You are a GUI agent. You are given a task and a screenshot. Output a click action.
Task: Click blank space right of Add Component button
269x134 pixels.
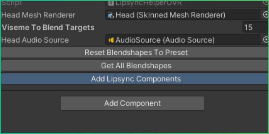pyautogui.click(x=235, y=103)
